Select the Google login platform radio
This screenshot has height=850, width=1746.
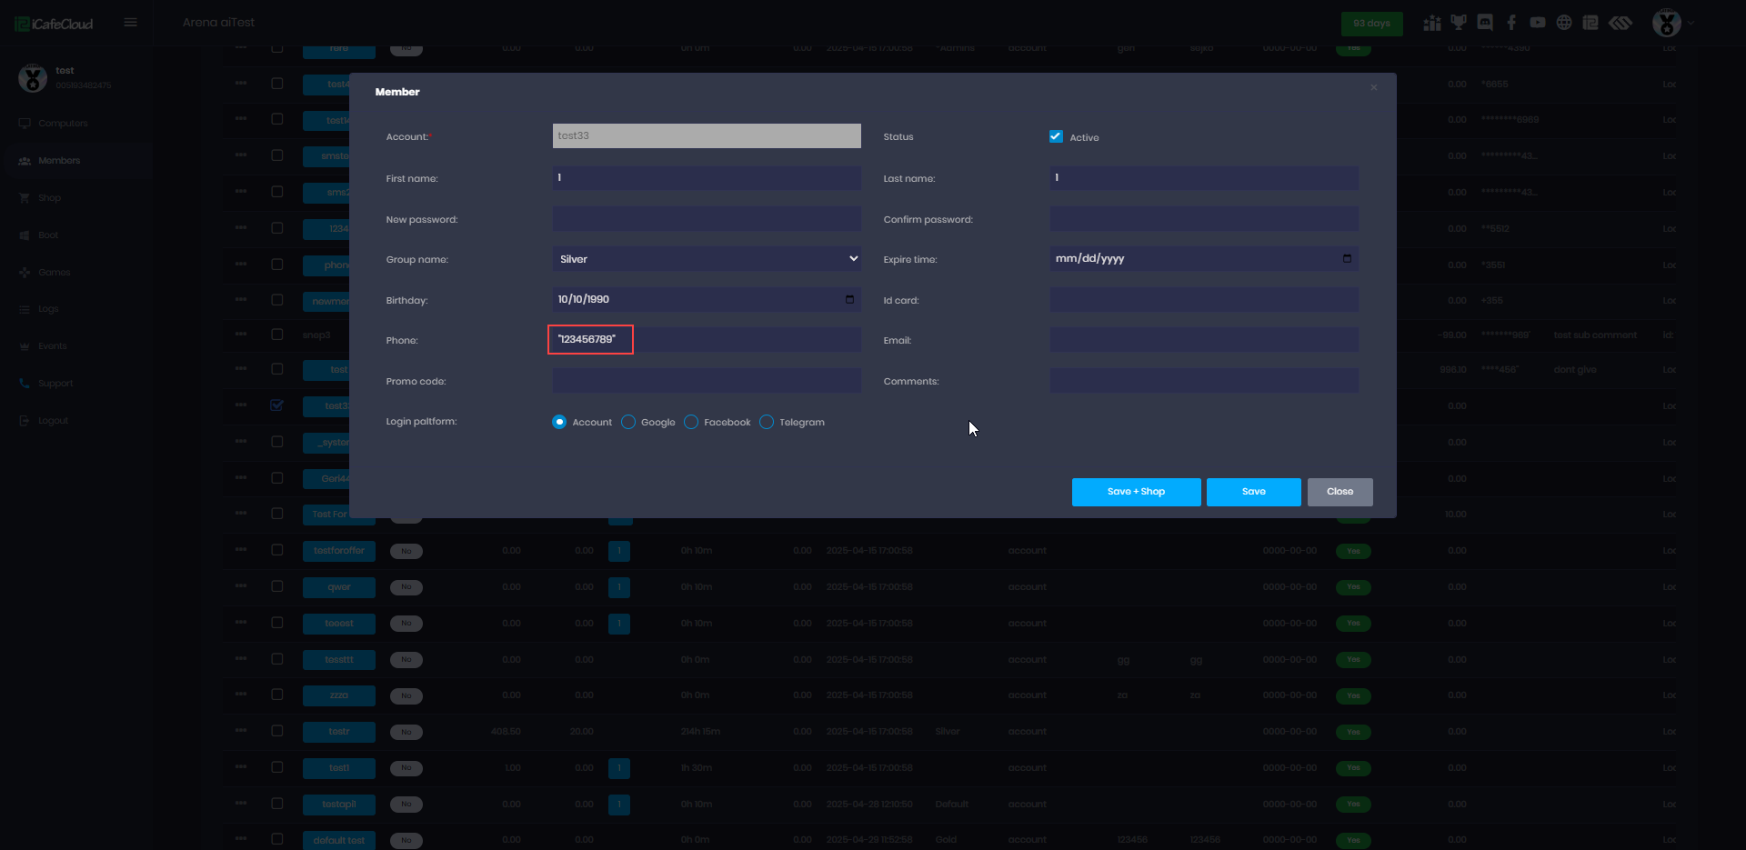coord(628,422)
